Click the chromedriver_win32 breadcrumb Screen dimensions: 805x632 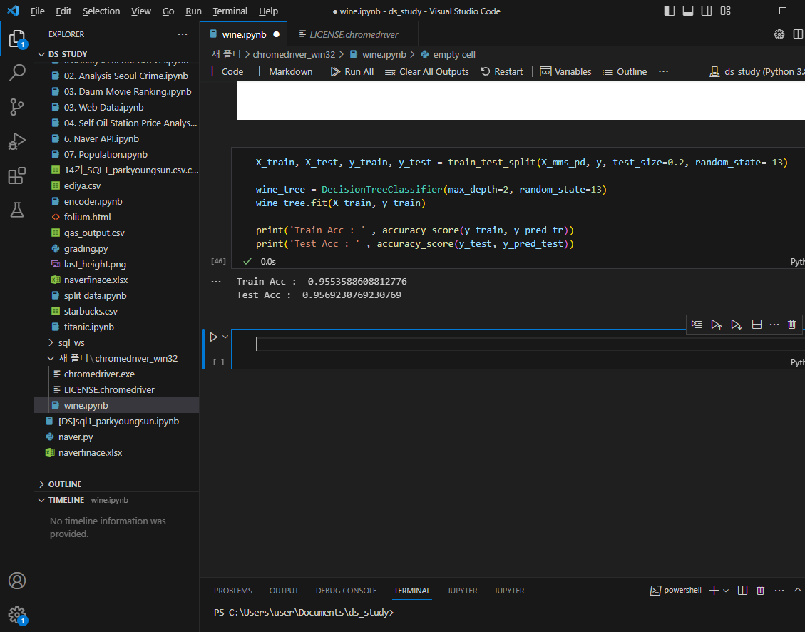(x=294, y=54)
